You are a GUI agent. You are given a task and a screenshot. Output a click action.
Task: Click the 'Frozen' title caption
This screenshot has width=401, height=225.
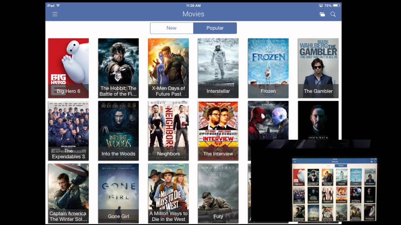click(x=268, y=91)
